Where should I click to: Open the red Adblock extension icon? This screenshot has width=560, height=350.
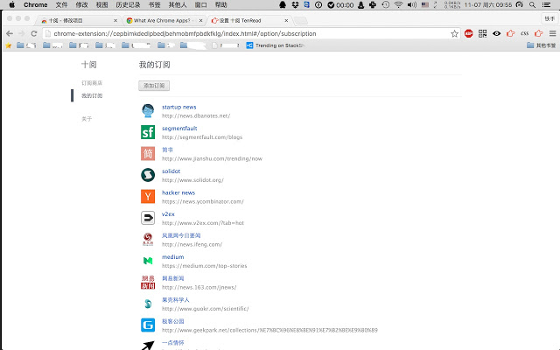(469, 33)
